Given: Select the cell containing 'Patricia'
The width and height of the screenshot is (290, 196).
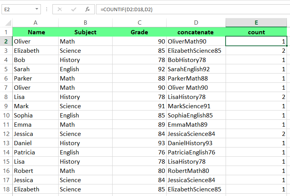Looking at the screenshot, I should pos(35,152).
